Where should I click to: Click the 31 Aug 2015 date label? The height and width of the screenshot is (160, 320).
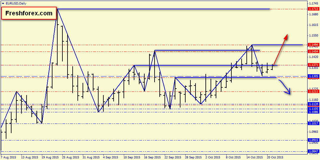point(92,157)
